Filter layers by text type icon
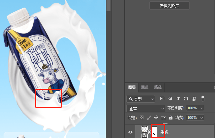Image resolution: width=215 pixels, height=138 pixels. (x=178, y=99)
